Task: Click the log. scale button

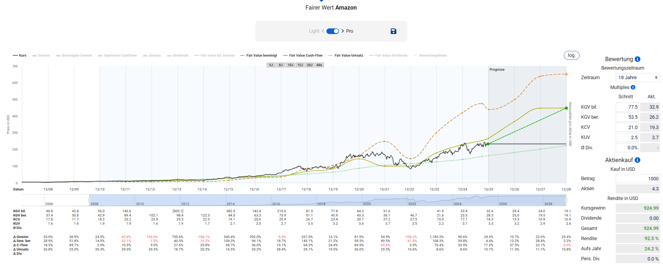Action: 572,55
